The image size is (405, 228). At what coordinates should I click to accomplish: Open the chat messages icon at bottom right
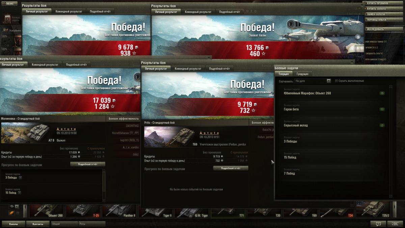pyautogui.click(x=378, y=224)
